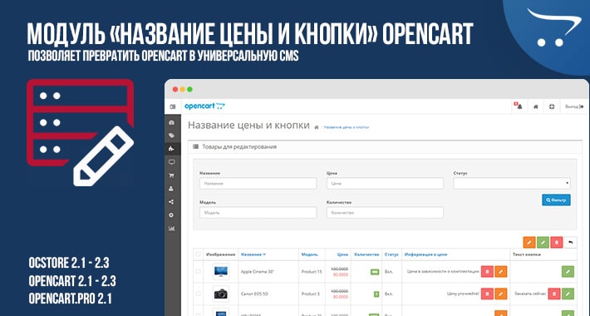Viewport: 590px width, 316px height.
Task: Click the red close window dot
Action: click(175, 89)
